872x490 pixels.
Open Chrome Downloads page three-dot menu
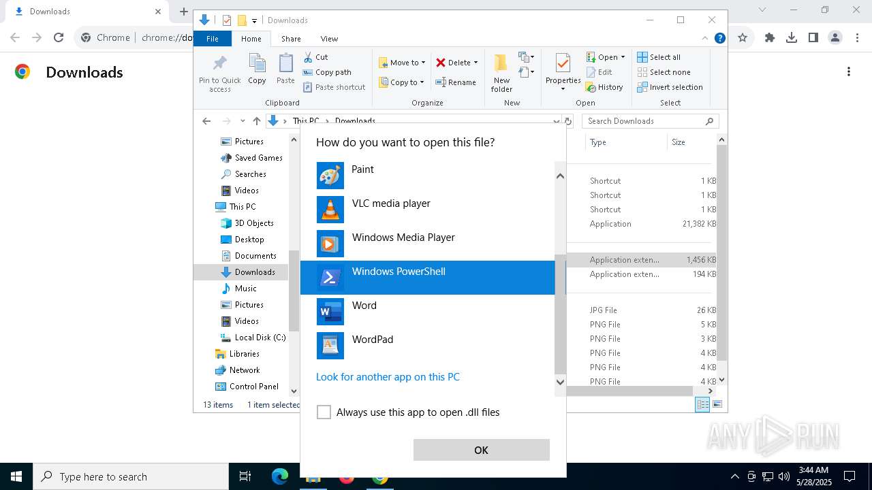click(849, 71)
